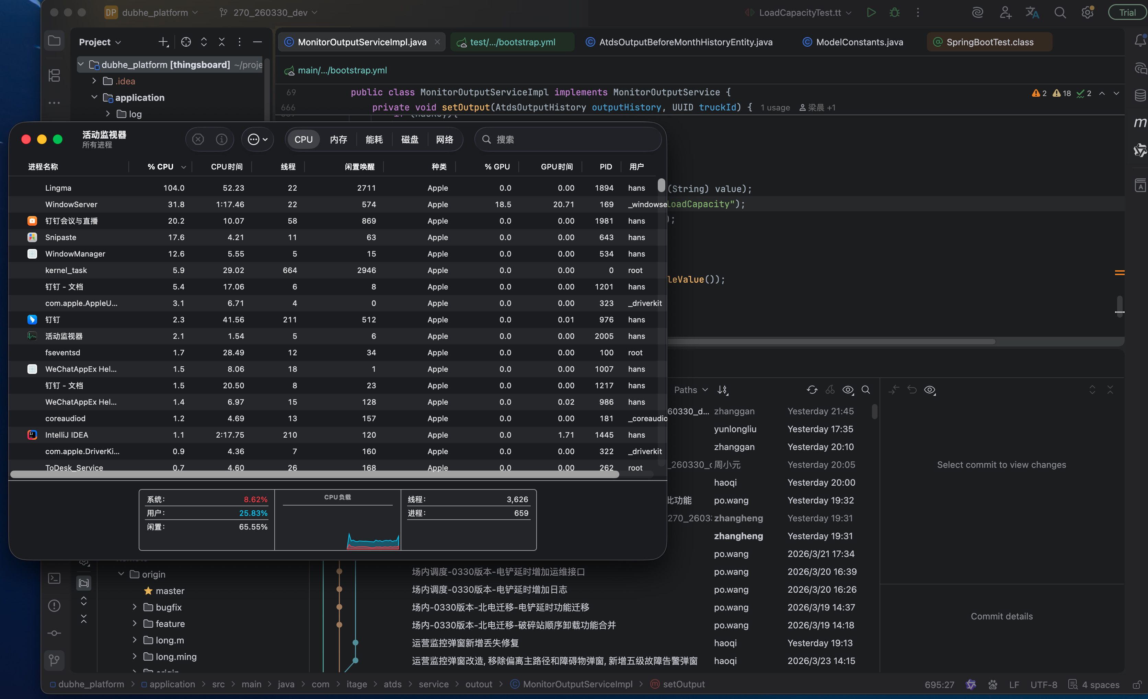Screen dimensions: 1148x699
Task: Click the Run play icon
Action: click(871, 13)
